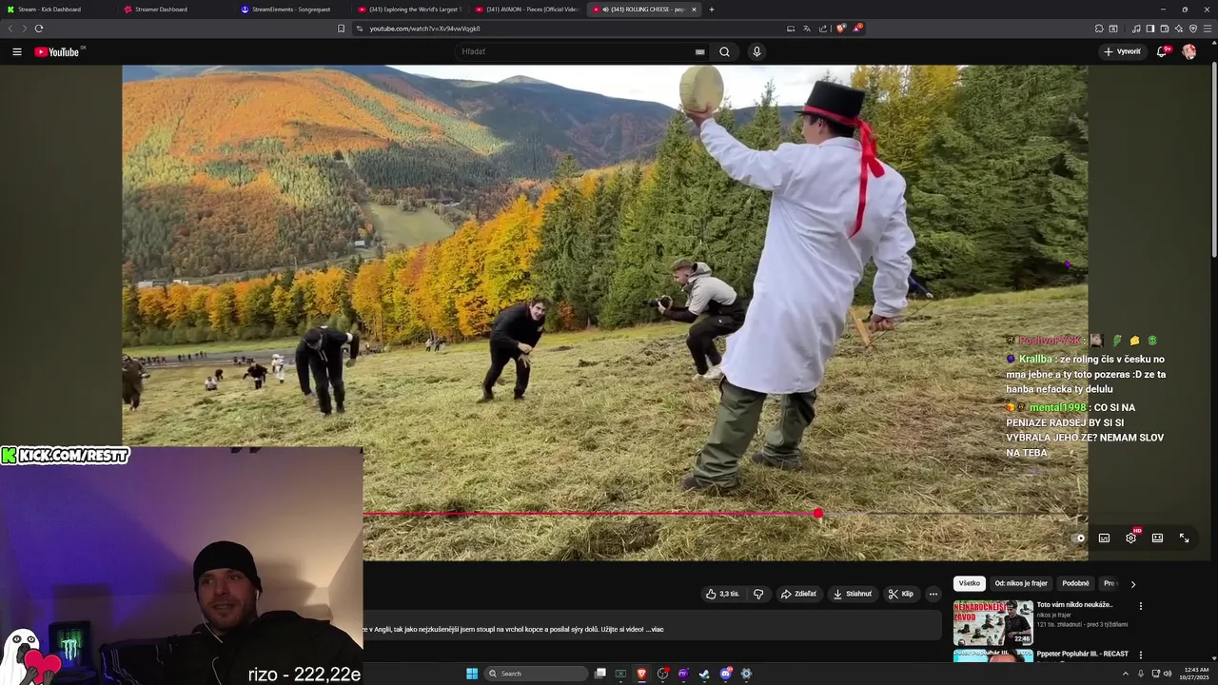Image resolution: width=1218 pixels, height=685 pixels.
Task: Open the media control music note icon
Action: pos(1137,29)
